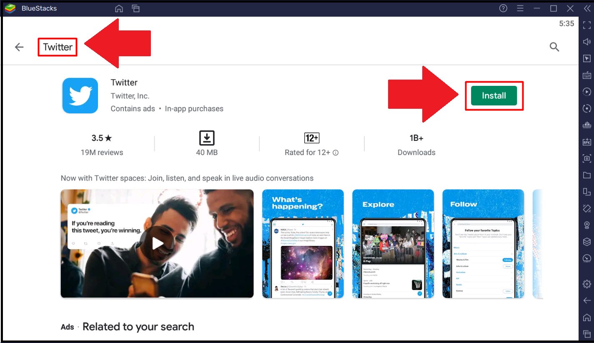The image size is (594, 343).
Task: Click the sync operations circular icon
Action: point(587,108)
